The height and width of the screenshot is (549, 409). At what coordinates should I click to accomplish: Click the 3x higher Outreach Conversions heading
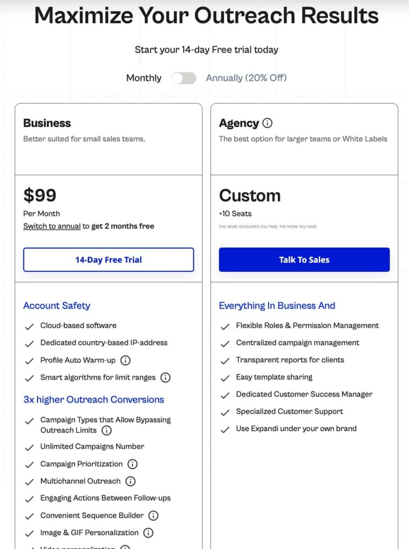click(x=94, y=399)
